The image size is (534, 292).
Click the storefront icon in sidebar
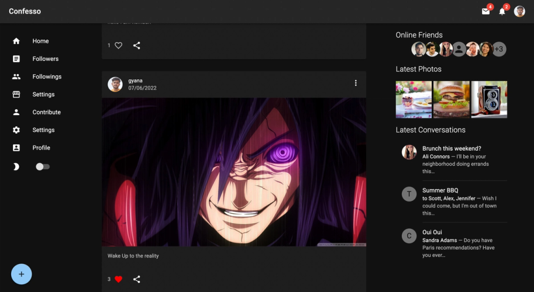coord(16,95)
